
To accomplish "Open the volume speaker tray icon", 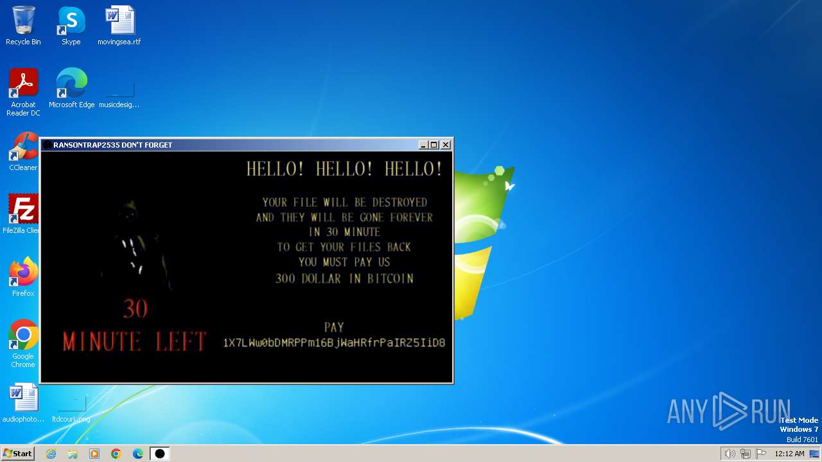I will tap(730, 454).
